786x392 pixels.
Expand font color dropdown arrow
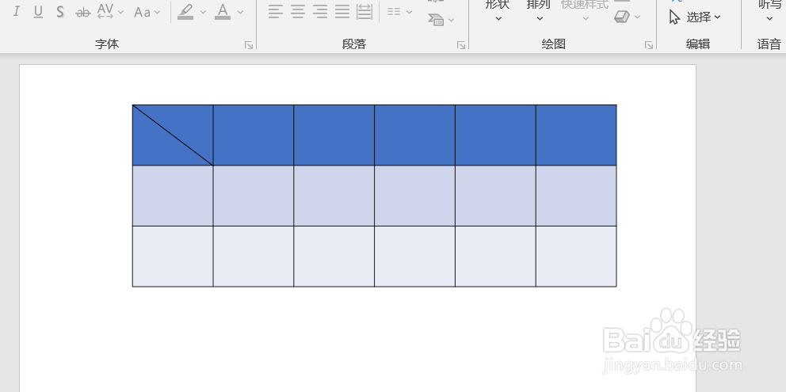[x=241, y=12]
